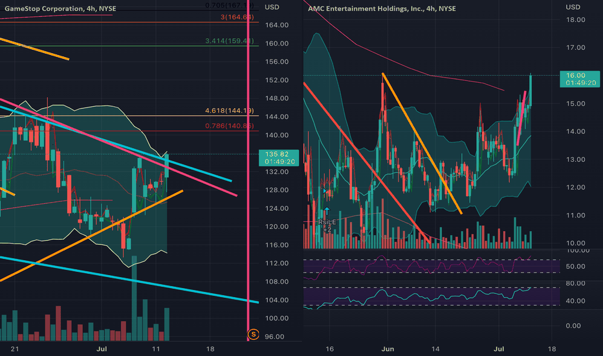Select the 3(164.64) Fibonacci level label
Screen dimensions: 603x356
(x=237, y=17)
